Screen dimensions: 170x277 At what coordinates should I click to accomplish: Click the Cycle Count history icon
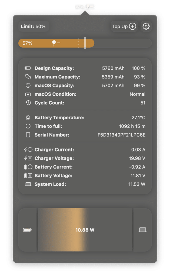click(x=28, y=103)
